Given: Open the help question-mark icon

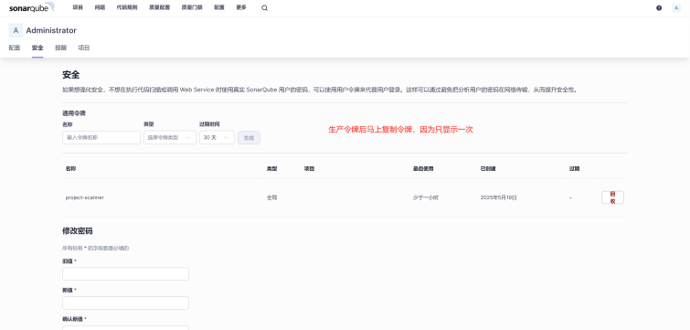Looking at the screenshot, I should click(659, 8).
